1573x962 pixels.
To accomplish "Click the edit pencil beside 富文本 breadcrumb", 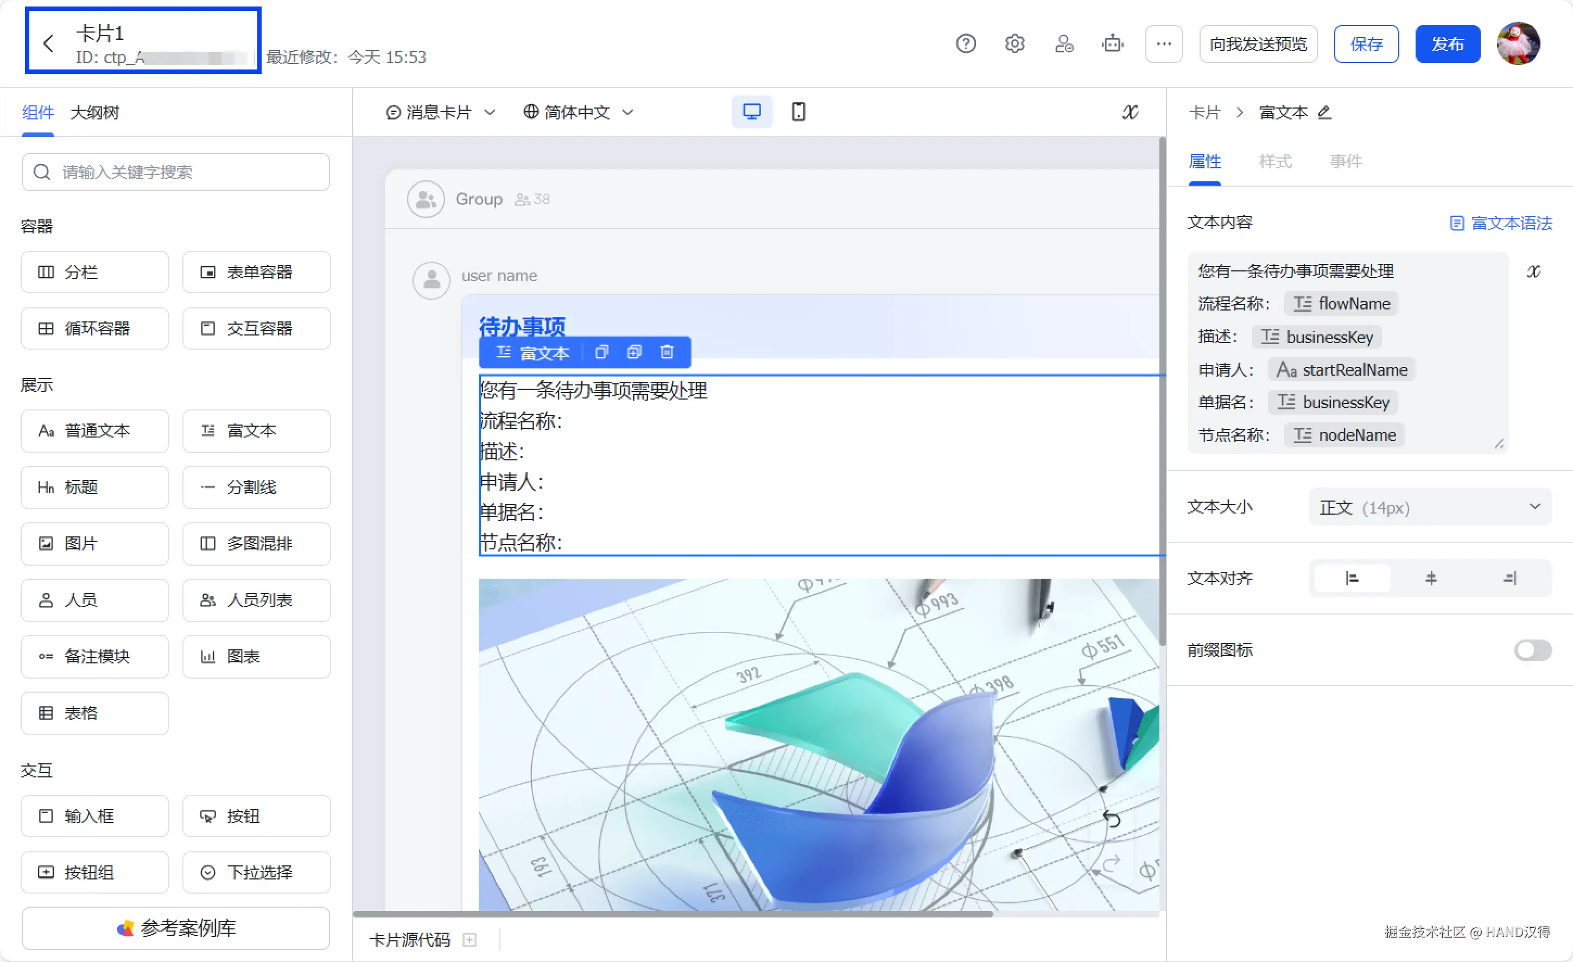I will pyautogui.click(x=1324, y=112).
